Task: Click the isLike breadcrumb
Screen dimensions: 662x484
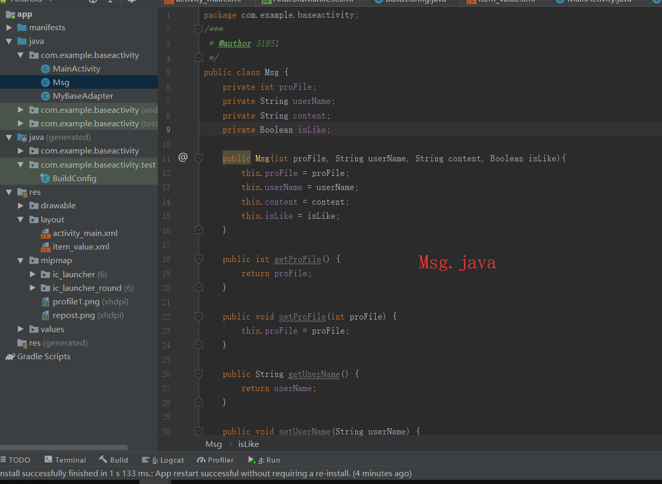Action: pos(249,444)
